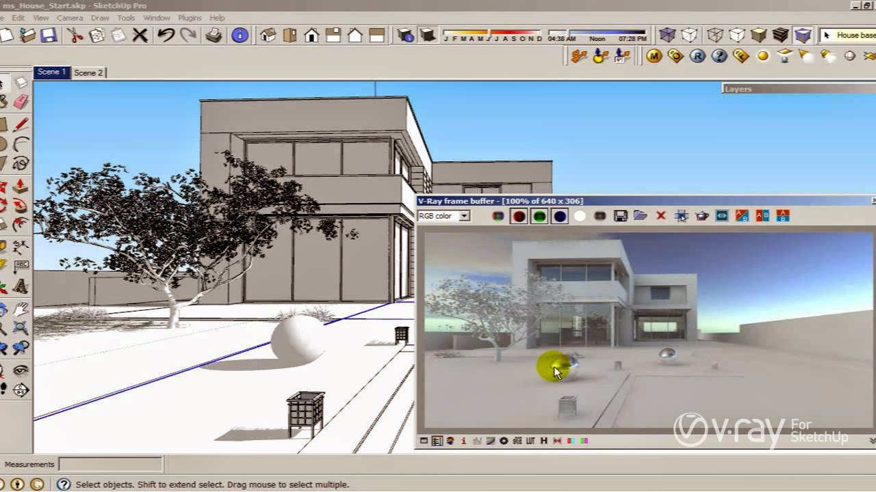Switch to RGB multicolor channel button
Screen dimensions: 876x492
coord(498,216)
